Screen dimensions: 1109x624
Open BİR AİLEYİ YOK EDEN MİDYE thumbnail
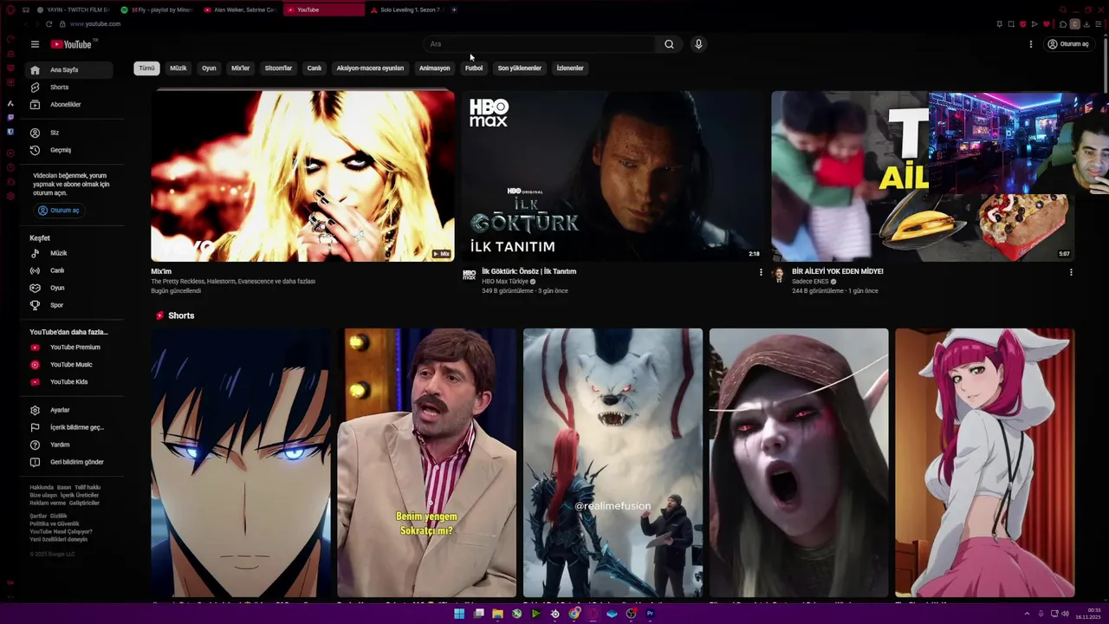923,176
